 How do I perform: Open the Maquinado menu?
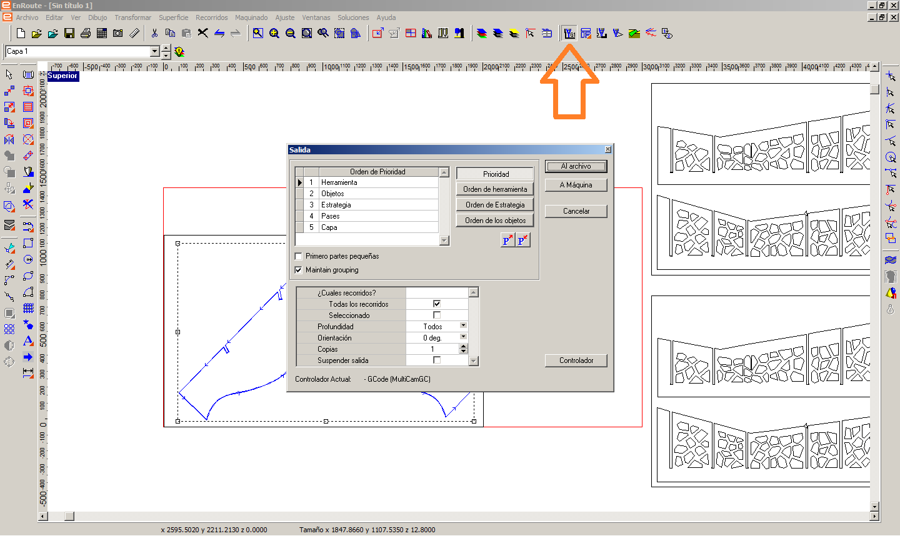tap(251, 17)
